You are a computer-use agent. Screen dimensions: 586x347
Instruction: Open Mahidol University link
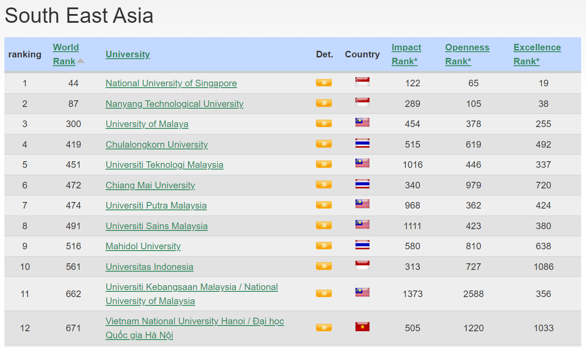[x=143, y=246]
